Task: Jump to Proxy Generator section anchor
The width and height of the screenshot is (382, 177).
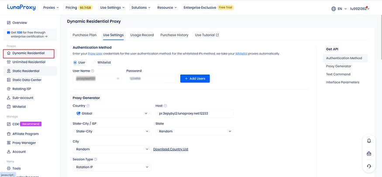Action: [339, 66]
